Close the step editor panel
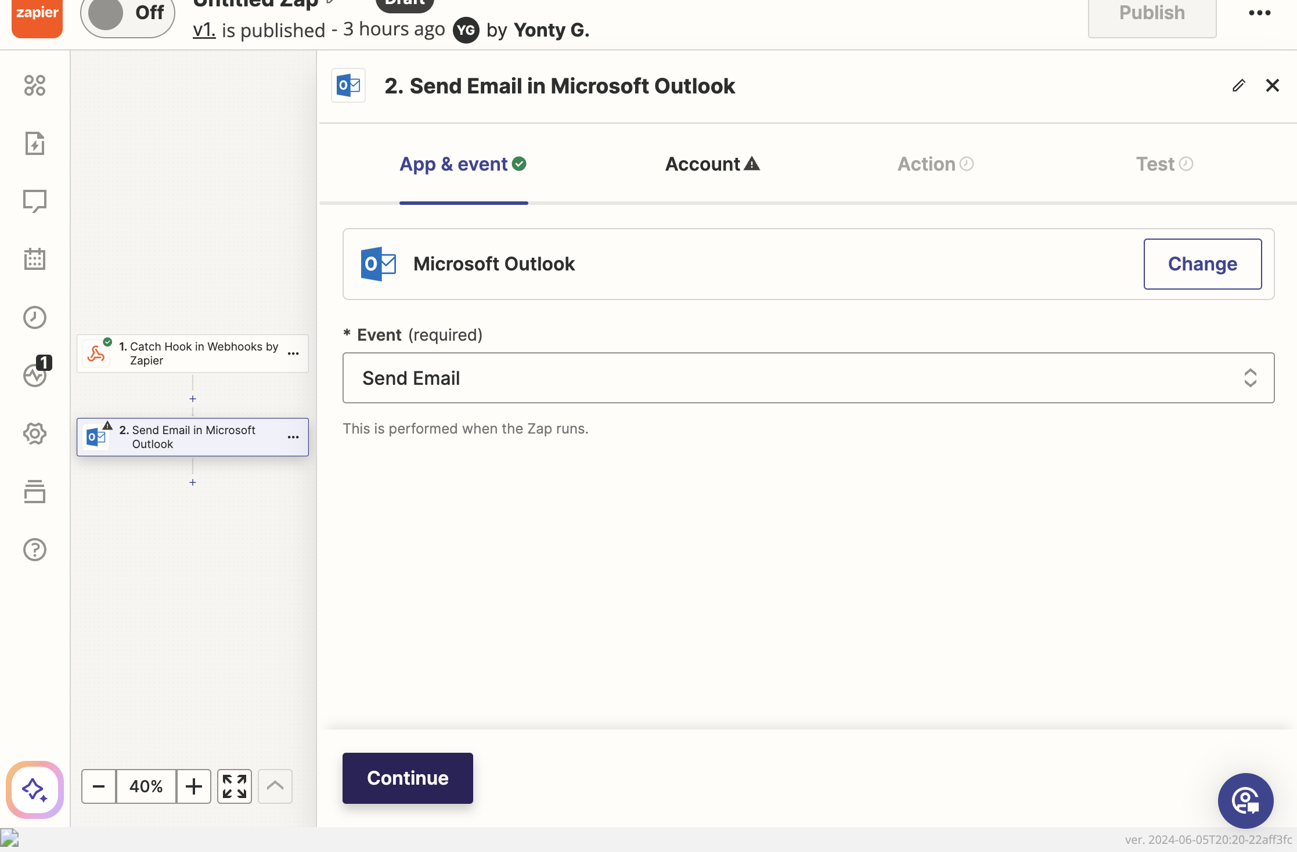The height and width of the screenshot is (852, 1297). [x=1273, y=86]
